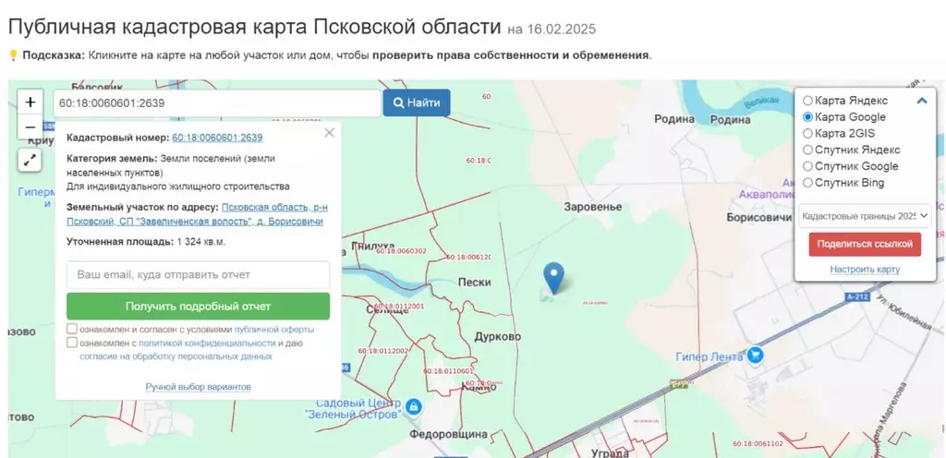The image size is (946, 458).
Task: Zoom out with the minus button
Action: [30, 127]
